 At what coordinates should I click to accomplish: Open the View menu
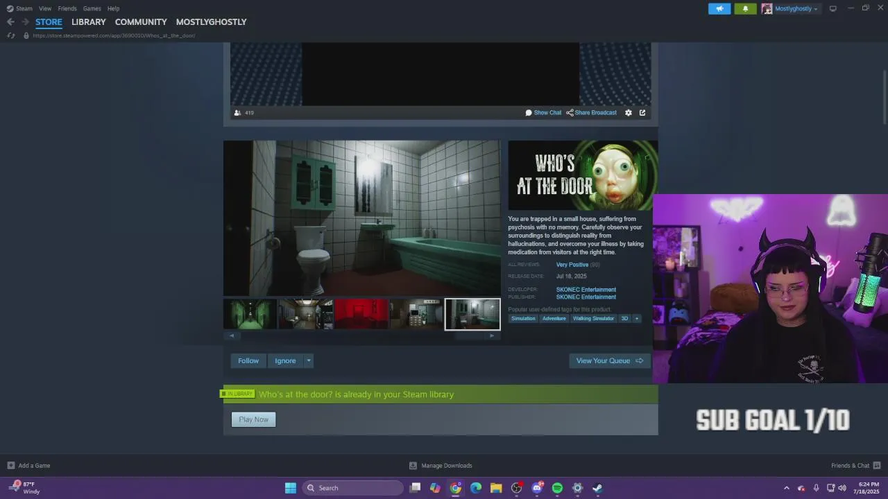click(x=45, y=8)
